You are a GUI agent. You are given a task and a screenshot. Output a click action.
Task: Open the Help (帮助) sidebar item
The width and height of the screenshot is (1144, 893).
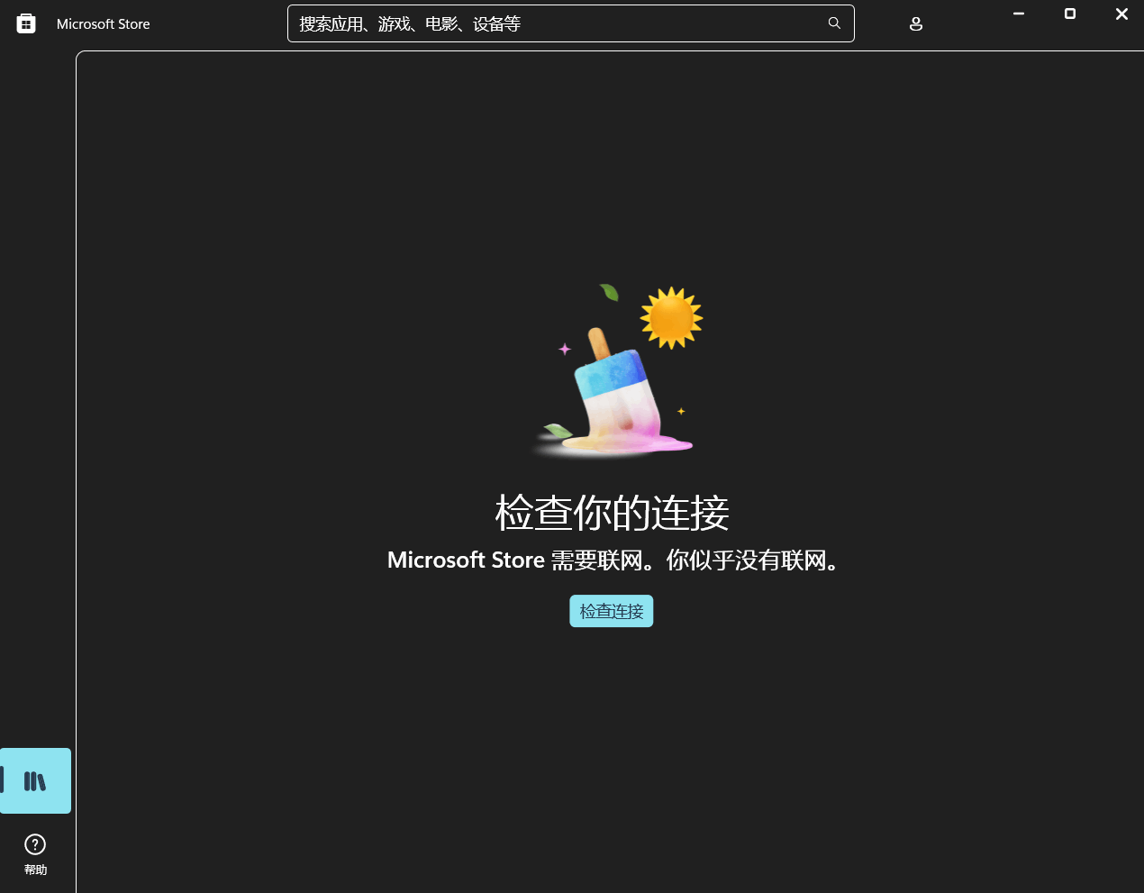coord(35,854)
